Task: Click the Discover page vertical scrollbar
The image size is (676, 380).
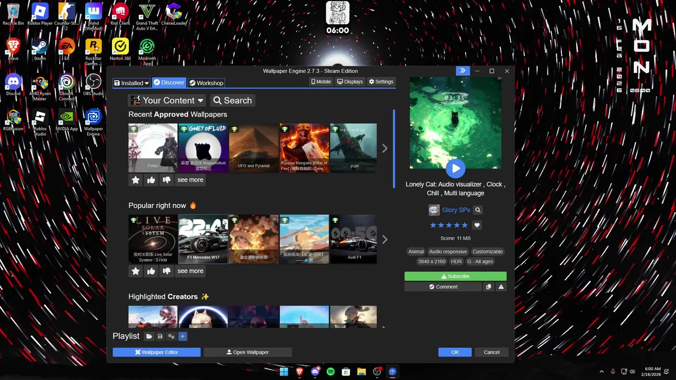Action: pyautogui.click(x=394, y=148)
